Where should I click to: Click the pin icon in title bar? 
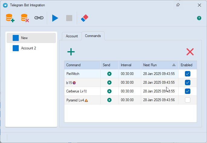coord(178,5)
